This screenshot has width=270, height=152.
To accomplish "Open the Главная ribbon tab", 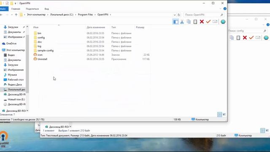I will pos(16,9).
